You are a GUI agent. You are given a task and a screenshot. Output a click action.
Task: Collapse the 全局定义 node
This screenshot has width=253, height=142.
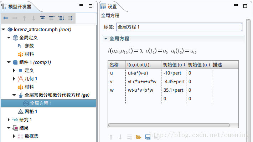[9, 37]
